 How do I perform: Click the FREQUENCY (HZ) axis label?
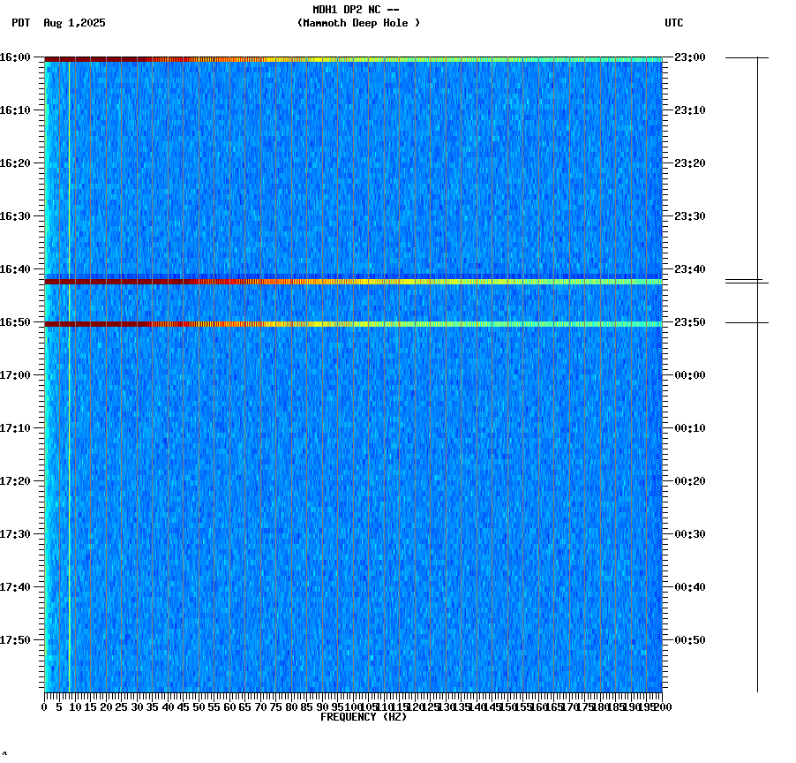click(x=364, y=718)
